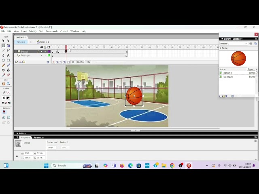This screenshot has width=259, height=194.
Task: Toggle lock dot of lapangan layer
Action: coord(45,55)
